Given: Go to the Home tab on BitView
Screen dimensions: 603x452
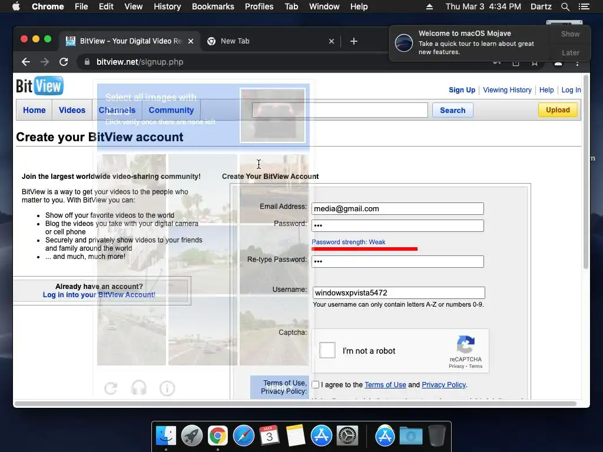Looking at the screenshot, I should (34, 110).
